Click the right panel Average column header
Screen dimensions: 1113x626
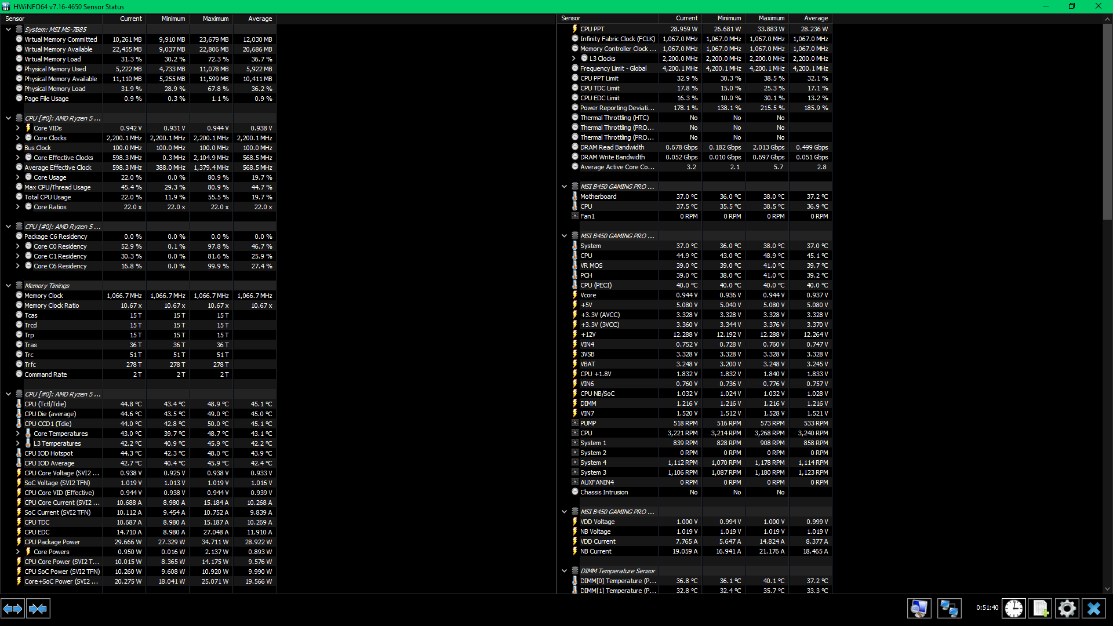pyautogui.click(x=815, y=19)
